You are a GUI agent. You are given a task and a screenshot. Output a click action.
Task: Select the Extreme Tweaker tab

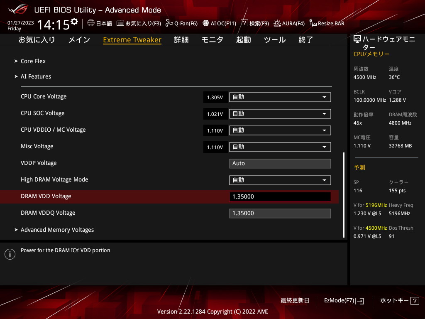(x=132, y=40)
